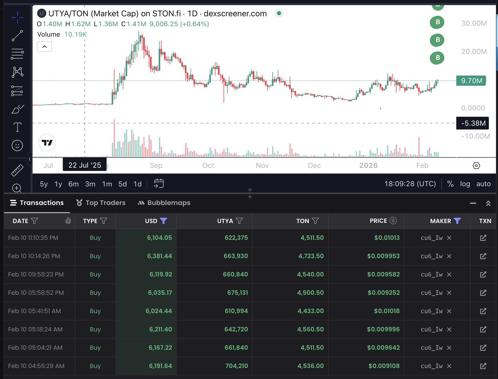Click maker cu6_Iw on 05:58:52 PM row
Screen dimensions: 498x379
[432, 293]
